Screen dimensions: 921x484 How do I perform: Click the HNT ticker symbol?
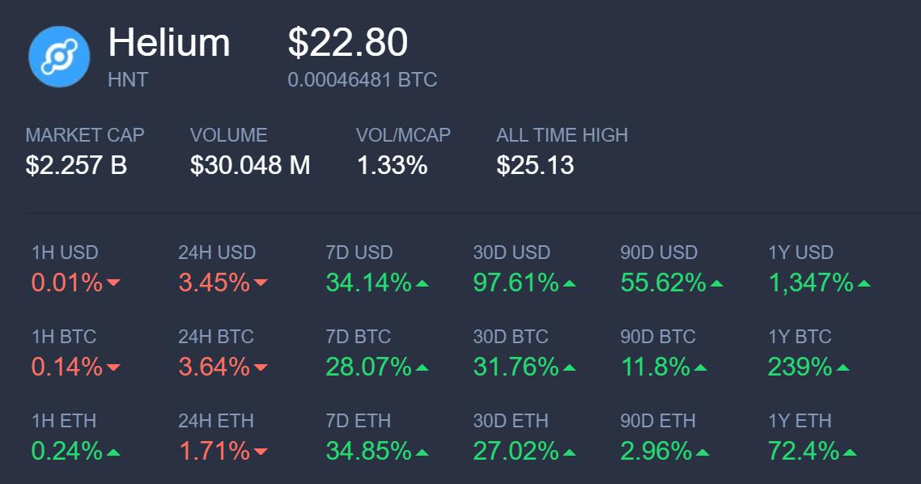click(128, 80)
